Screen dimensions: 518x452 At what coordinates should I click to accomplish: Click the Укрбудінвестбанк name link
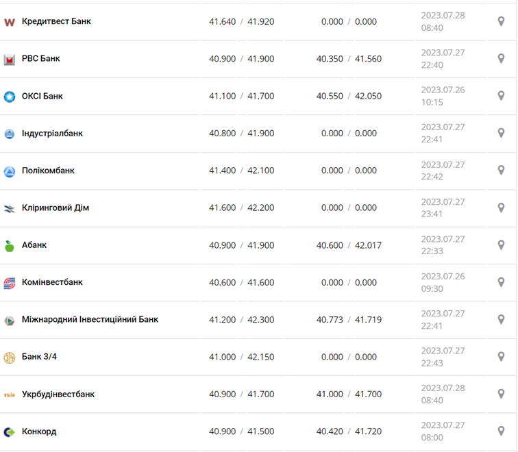click(58, 394)
